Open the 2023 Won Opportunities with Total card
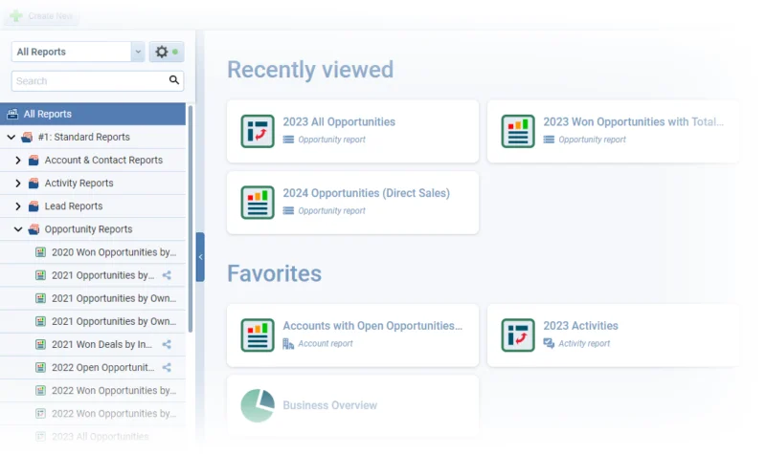This screenshot has height=454, width=766. [613, 131]
